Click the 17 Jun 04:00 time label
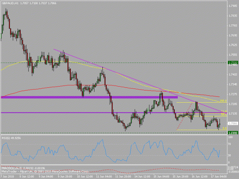Screen dimensions: 239x179 (219, 177)
